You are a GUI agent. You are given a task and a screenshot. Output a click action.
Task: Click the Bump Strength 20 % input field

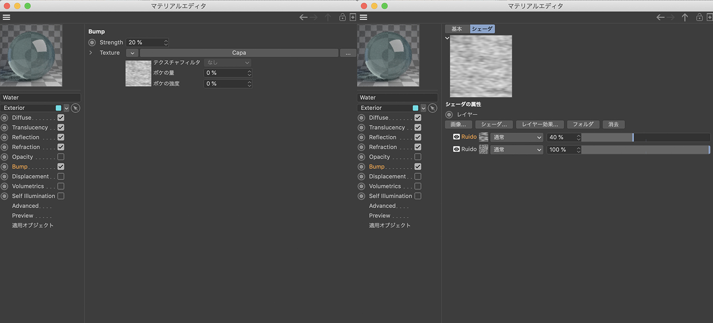(144, 43)
